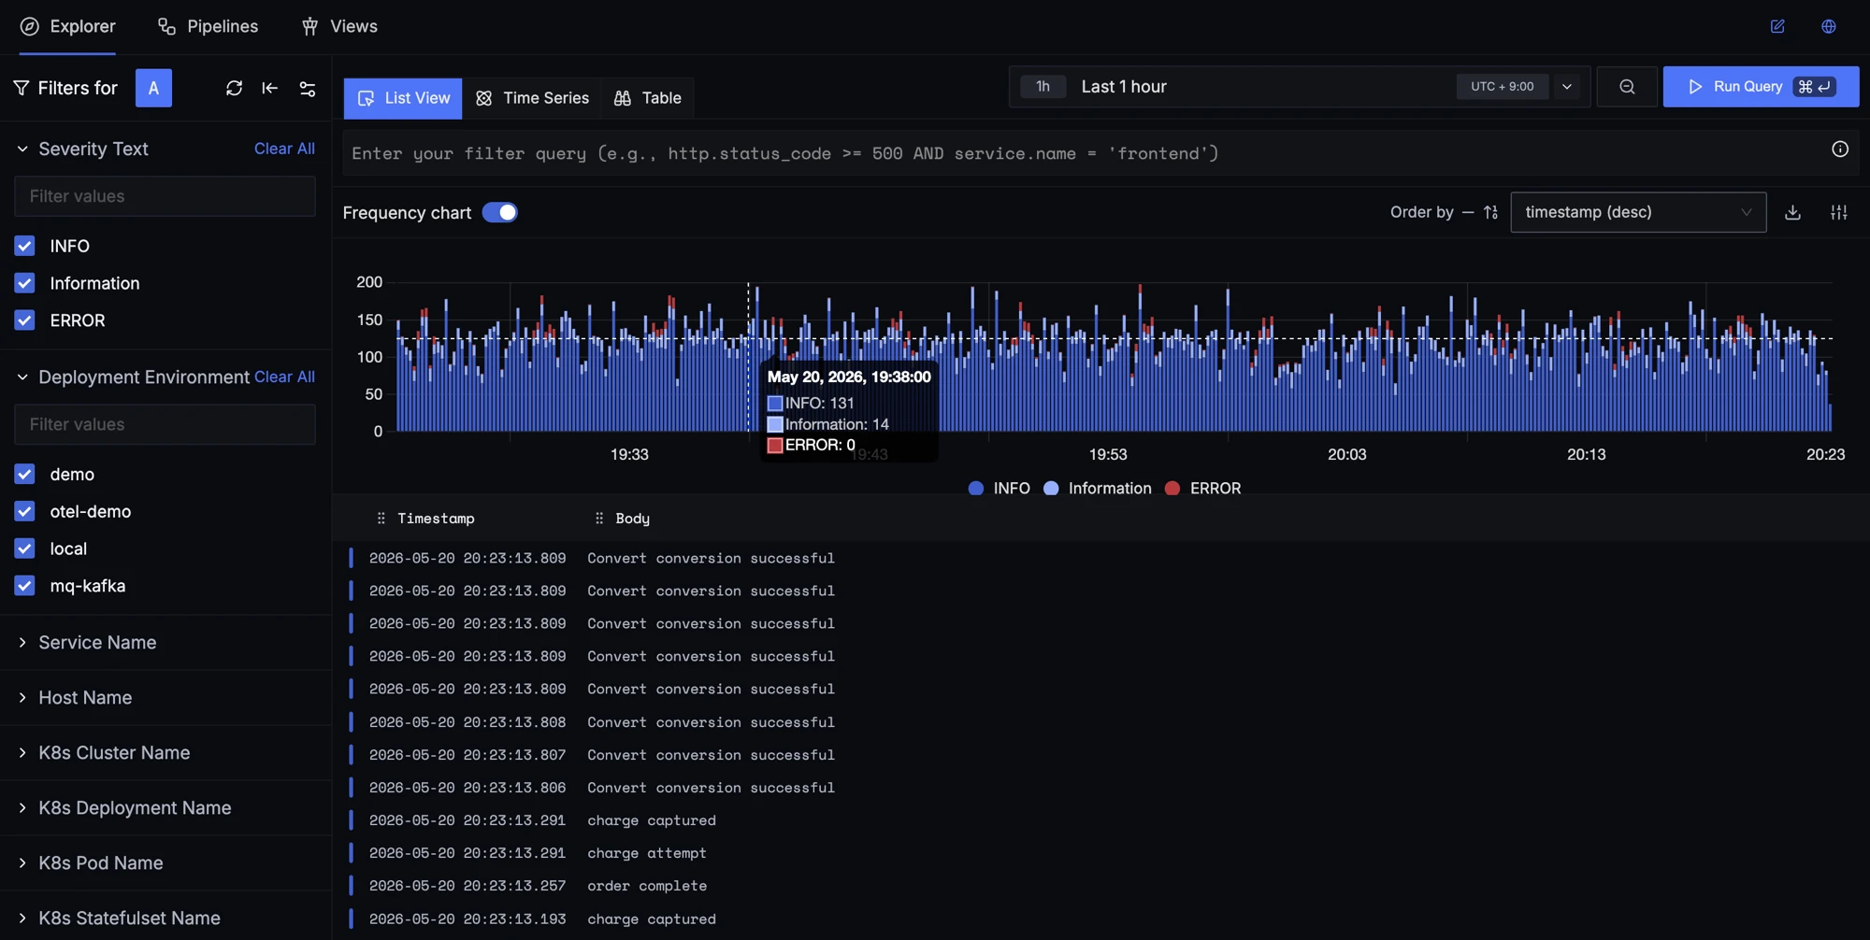Open the order complete log row

point(1100,886)
